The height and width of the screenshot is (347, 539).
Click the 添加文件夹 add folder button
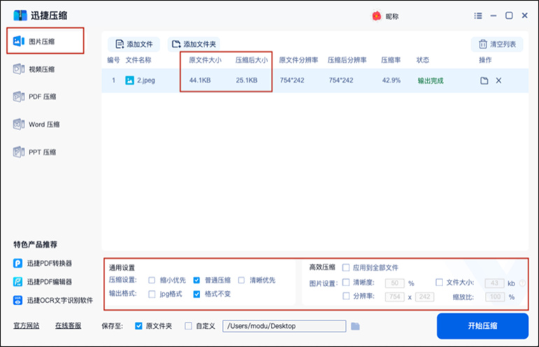[x=193, y=44]
